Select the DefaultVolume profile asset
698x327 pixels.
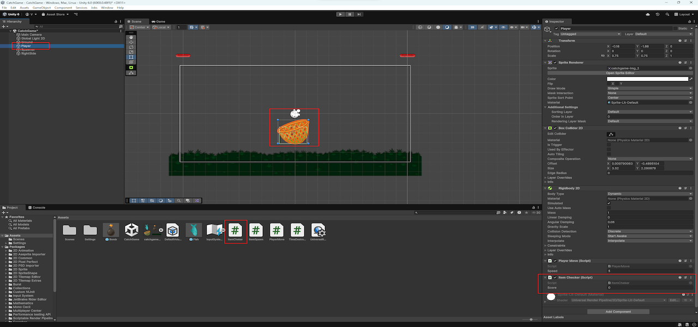[173, 232]
